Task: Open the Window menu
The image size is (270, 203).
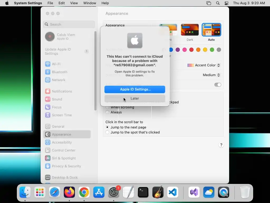Action: (x=90, y=3)
